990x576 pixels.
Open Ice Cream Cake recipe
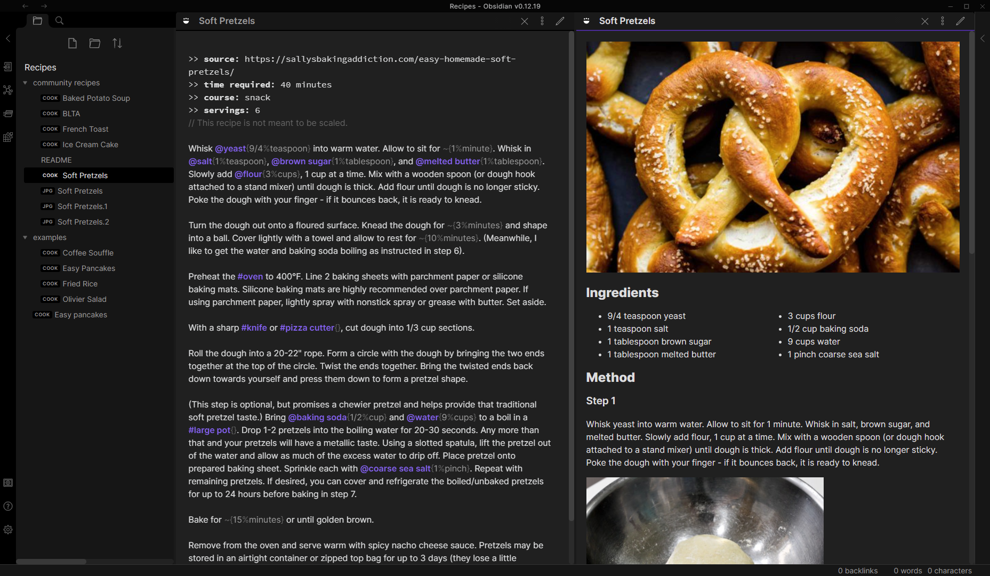99,145
